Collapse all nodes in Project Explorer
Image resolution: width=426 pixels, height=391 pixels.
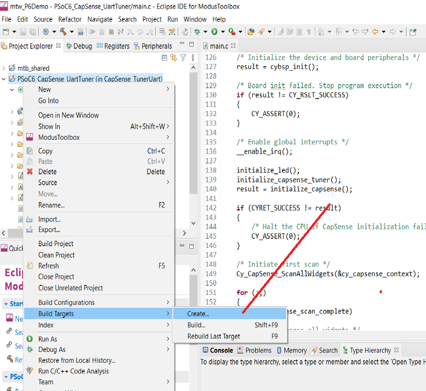tap(164, 57)
